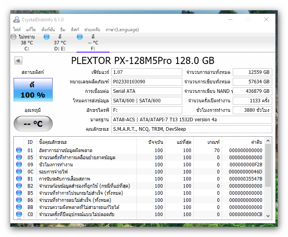Screen dimensions: 288x237
Task: Click serial number field P02330103090
Action: pos(147,82)
